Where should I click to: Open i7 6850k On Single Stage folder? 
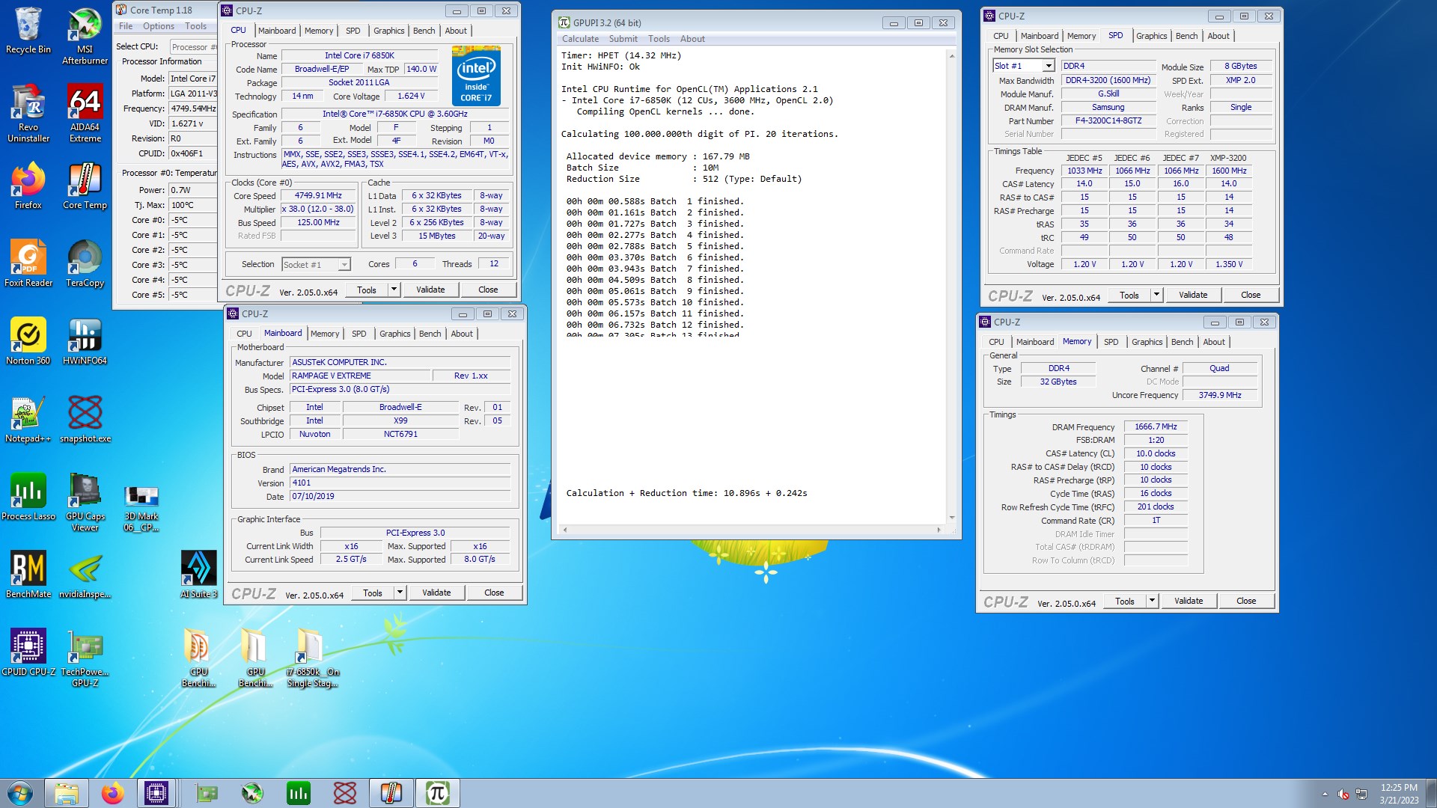pos(312,658)
